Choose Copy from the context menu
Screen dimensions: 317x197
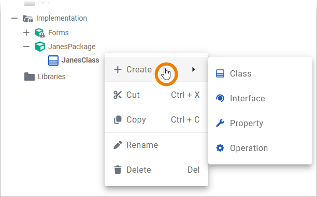point(156,119)
